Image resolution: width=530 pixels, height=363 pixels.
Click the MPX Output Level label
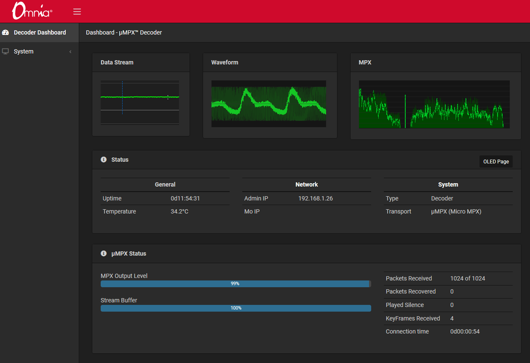pos(124,276)
